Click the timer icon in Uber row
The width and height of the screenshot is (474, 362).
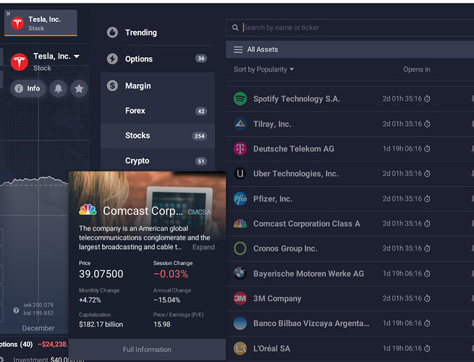tap(427, 173)
